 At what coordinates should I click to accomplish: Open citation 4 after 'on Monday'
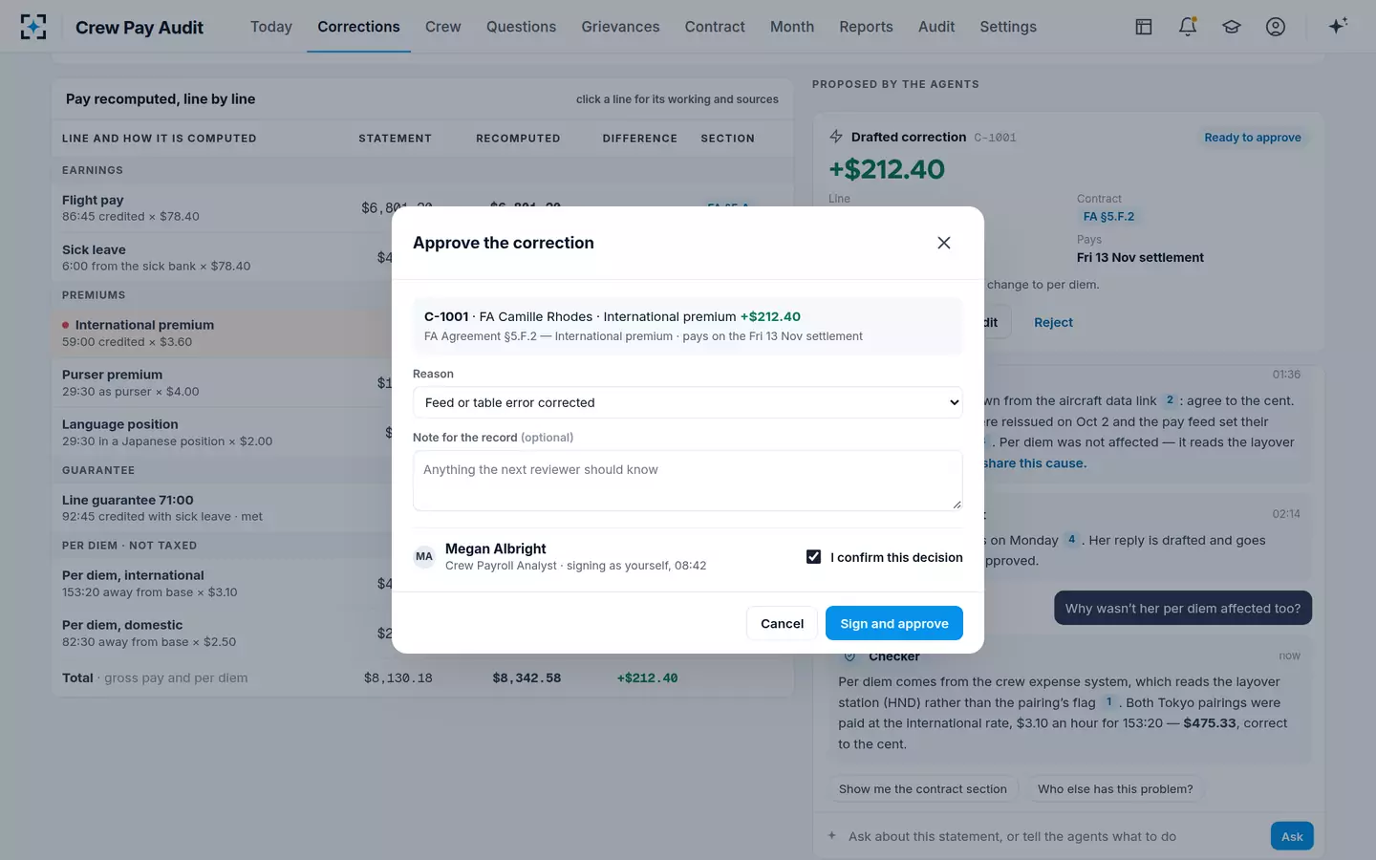(x=1072, y=540)
